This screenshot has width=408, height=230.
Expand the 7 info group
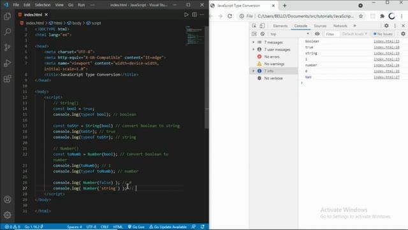coord(254,71)
